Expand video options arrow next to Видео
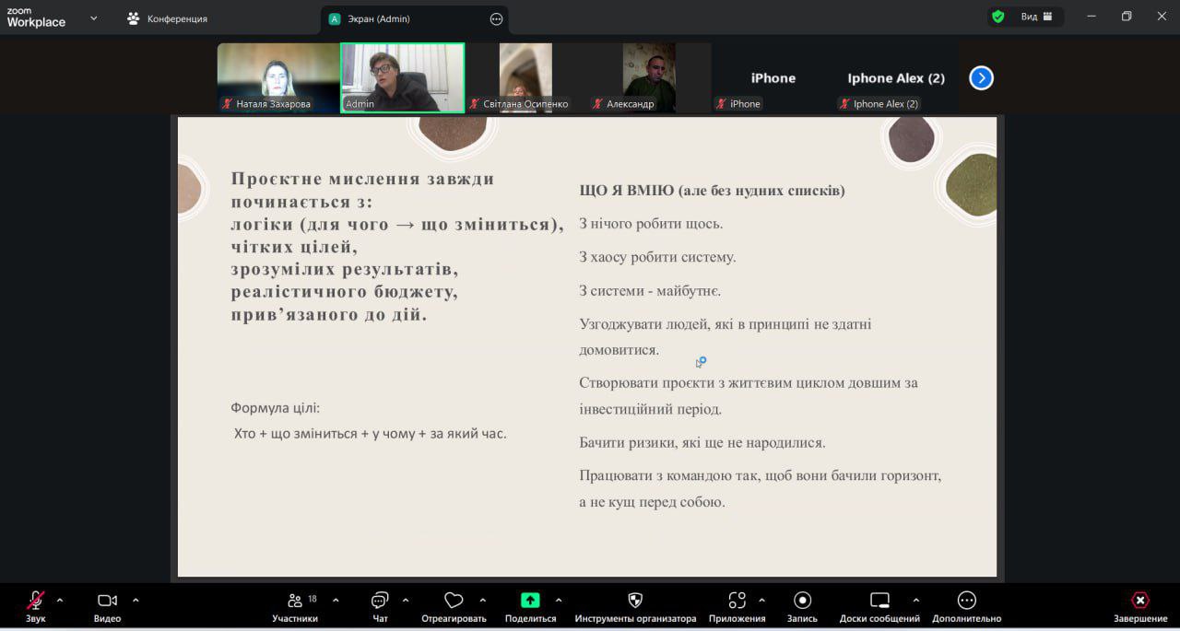Image resolution: width=1180 pixels, height=631 pixels. coord(136,601)
